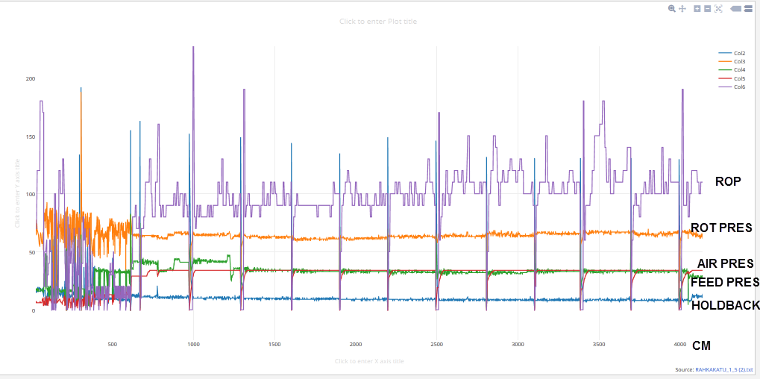
Task: Click the CM label below the plot
Action: click(701, 345)
